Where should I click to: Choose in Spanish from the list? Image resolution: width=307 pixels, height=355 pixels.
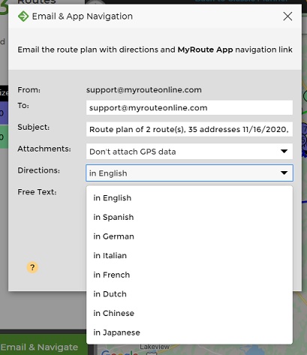189,217
